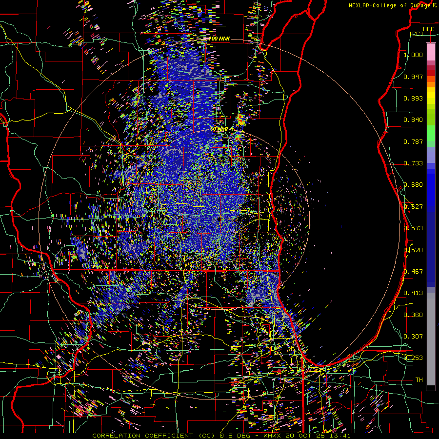Click the 100 NMI range ring label

coord(219,39)
